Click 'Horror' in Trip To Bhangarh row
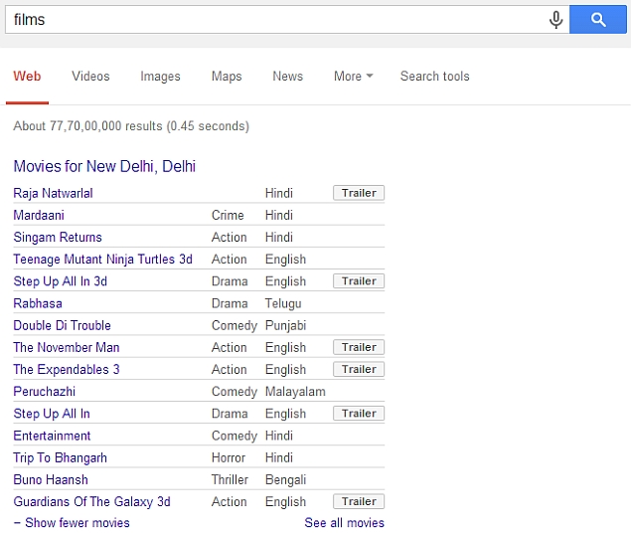The height and width of the screenshot is (533, 631). (229, 457)
